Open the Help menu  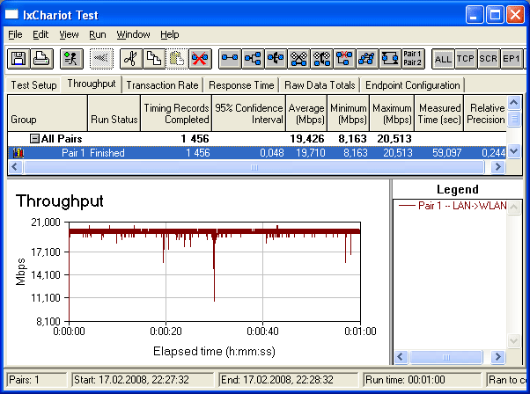[x=170, y=34]
